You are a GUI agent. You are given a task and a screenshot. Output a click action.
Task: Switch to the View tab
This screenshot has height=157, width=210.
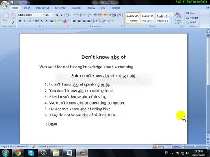[103, 8]
